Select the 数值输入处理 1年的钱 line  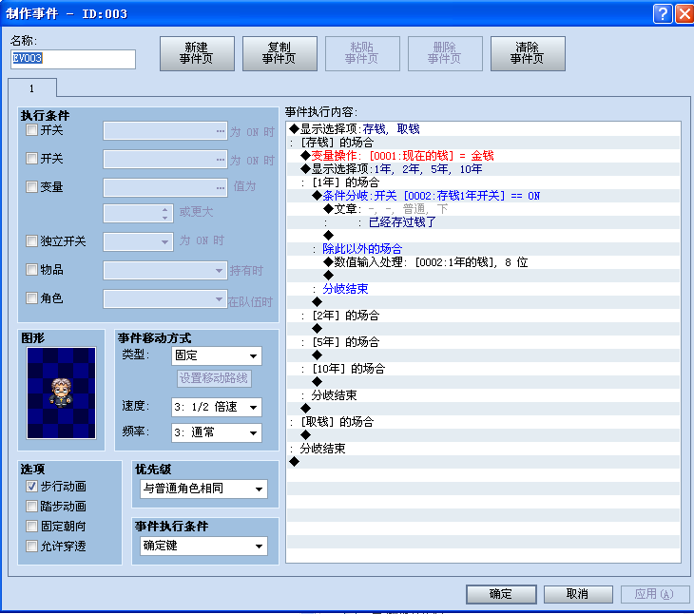pyautogui.click(x=483, y=262)
